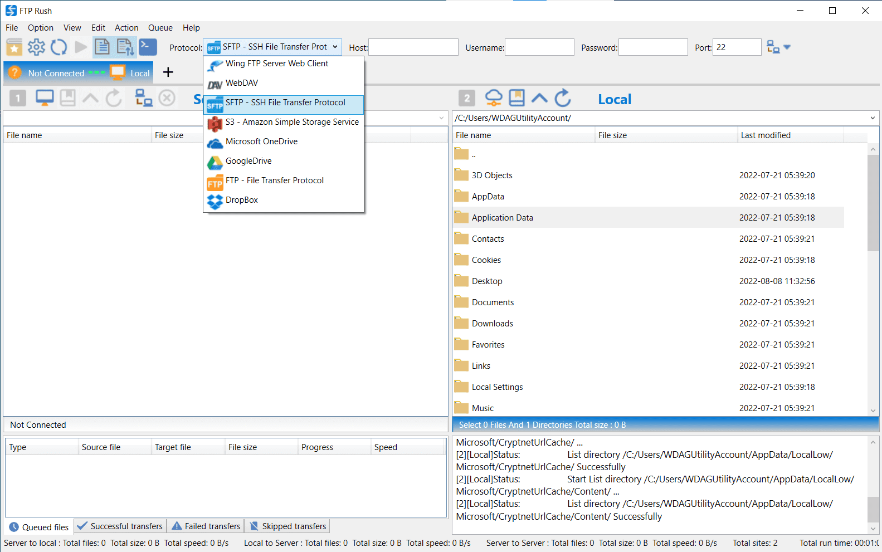Viewport: 882px width, 552px height.
Task: Select the 3D Objects folder
Action: tap(649, 175)
